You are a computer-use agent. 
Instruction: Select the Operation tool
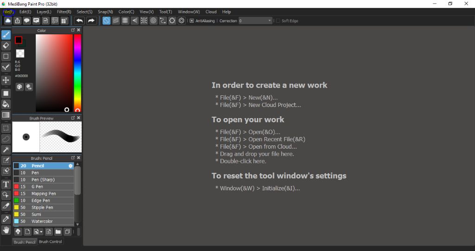pos(6,195)
